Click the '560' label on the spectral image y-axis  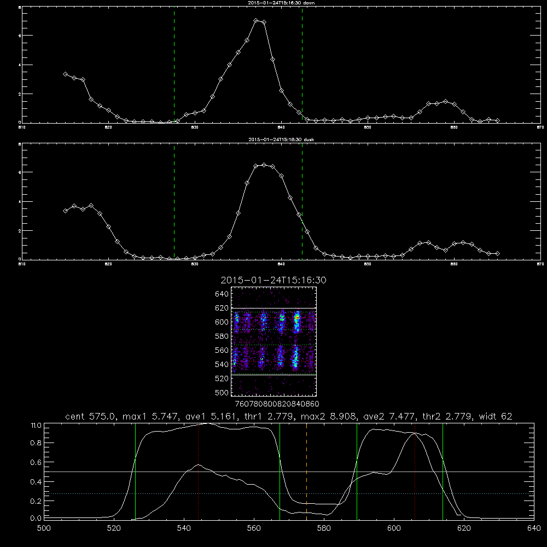tap(222, 350)
